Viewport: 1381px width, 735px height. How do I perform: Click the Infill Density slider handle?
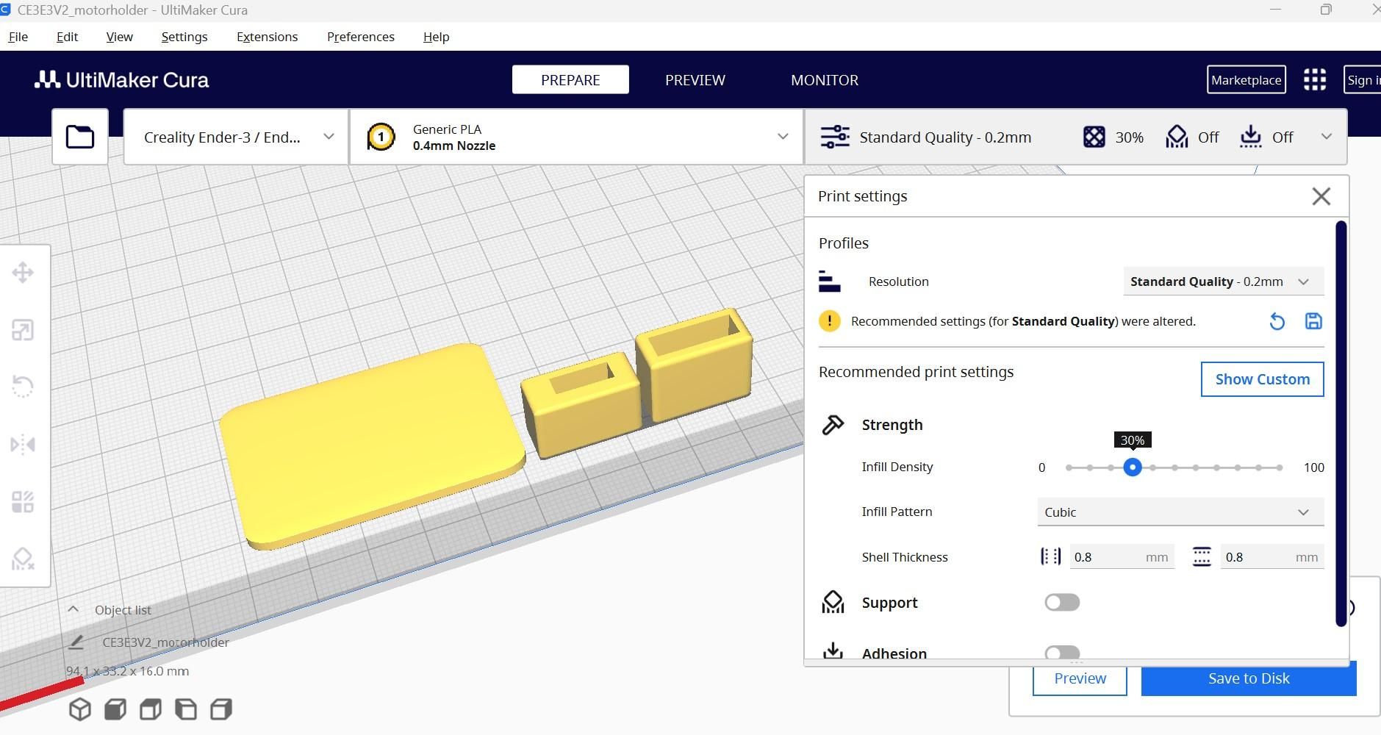1133,467
